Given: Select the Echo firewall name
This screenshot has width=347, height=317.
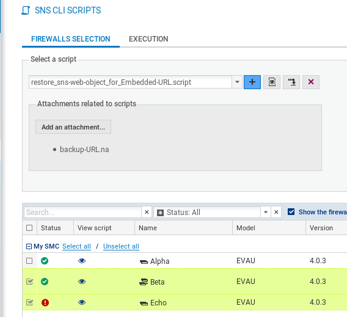Looking at the screenshot, I should (x=158, y=302).
